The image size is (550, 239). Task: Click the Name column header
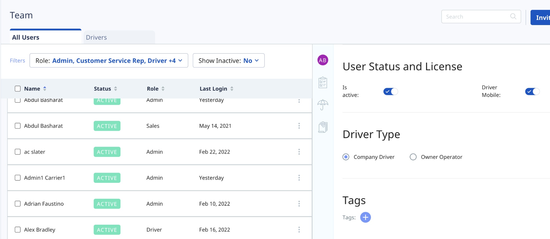(x=32, y=89)
